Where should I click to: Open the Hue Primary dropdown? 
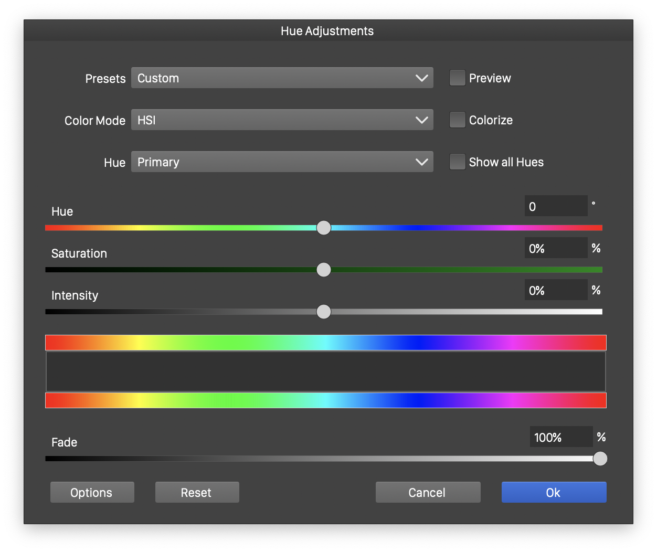[282, 162]
